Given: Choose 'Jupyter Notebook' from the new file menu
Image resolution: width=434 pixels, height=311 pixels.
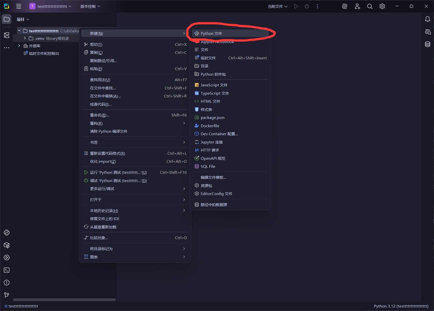Looking at the screenshot, I should 217,42.
